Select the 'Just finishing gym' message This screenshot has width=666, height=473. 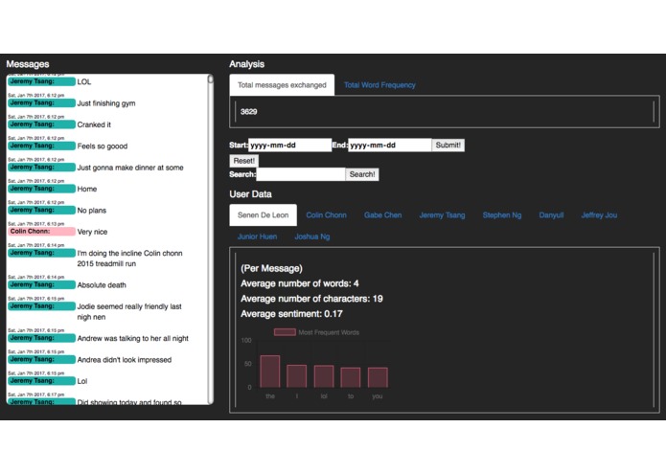click(106, 103)
